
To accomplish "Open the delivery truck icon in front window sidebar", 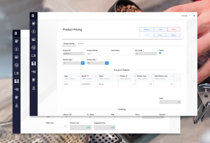I will [34, 56].
